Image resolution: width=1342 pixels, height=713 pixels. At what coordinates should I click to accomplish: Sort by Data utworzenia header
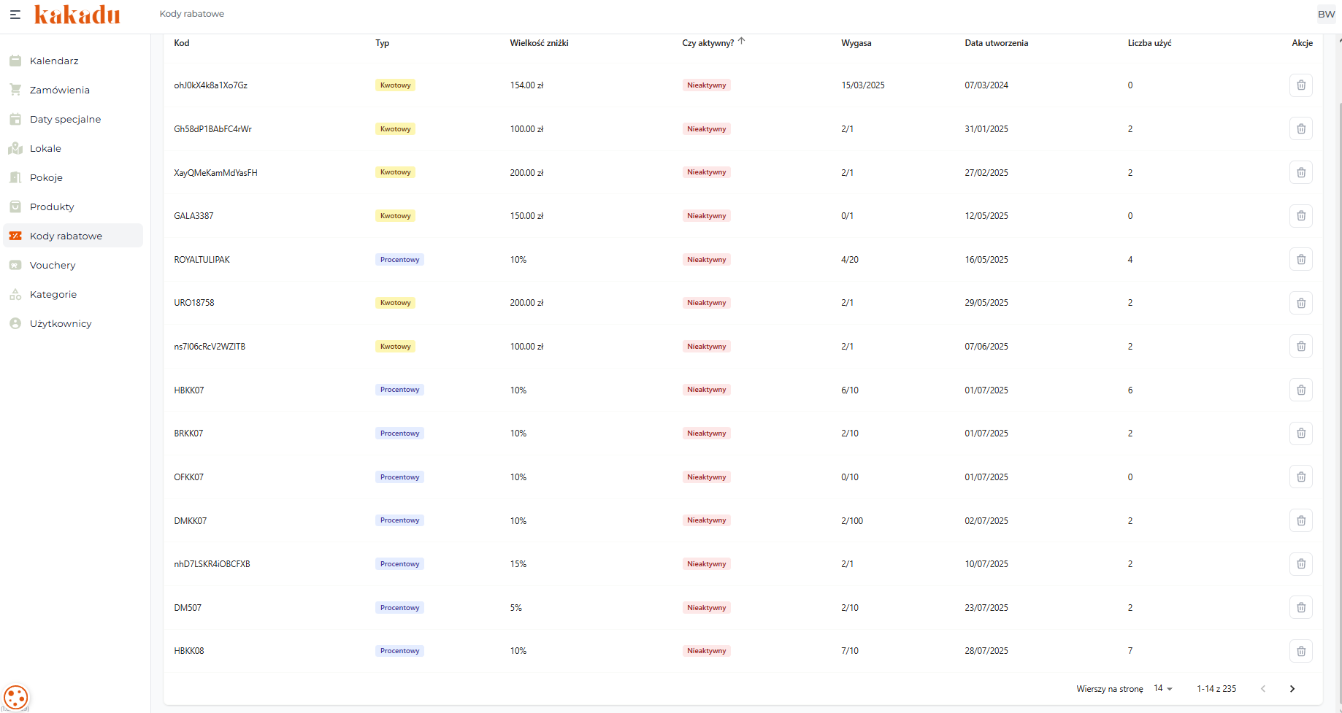[x=996, y=43]
